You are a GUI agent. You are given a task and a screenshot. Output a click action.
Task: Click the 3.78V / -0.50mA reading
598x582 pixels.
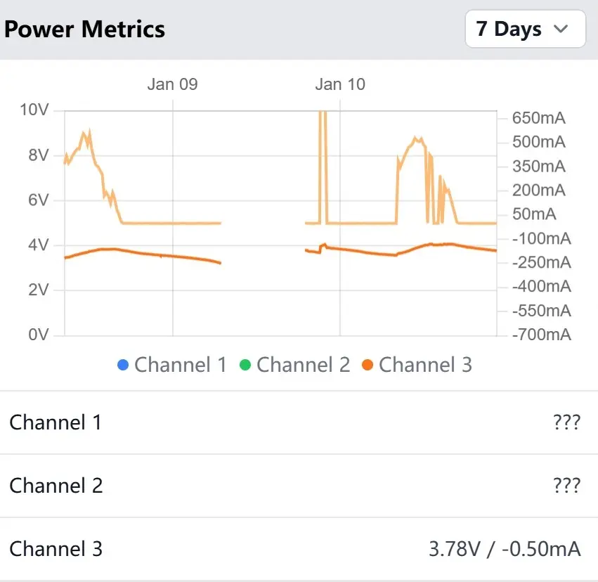pyautogui.click(x=505, y=549)
